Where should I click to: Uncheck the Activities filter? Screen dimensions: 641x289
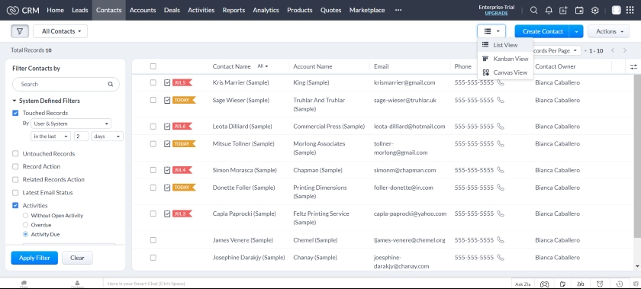[x=15, y=206]
